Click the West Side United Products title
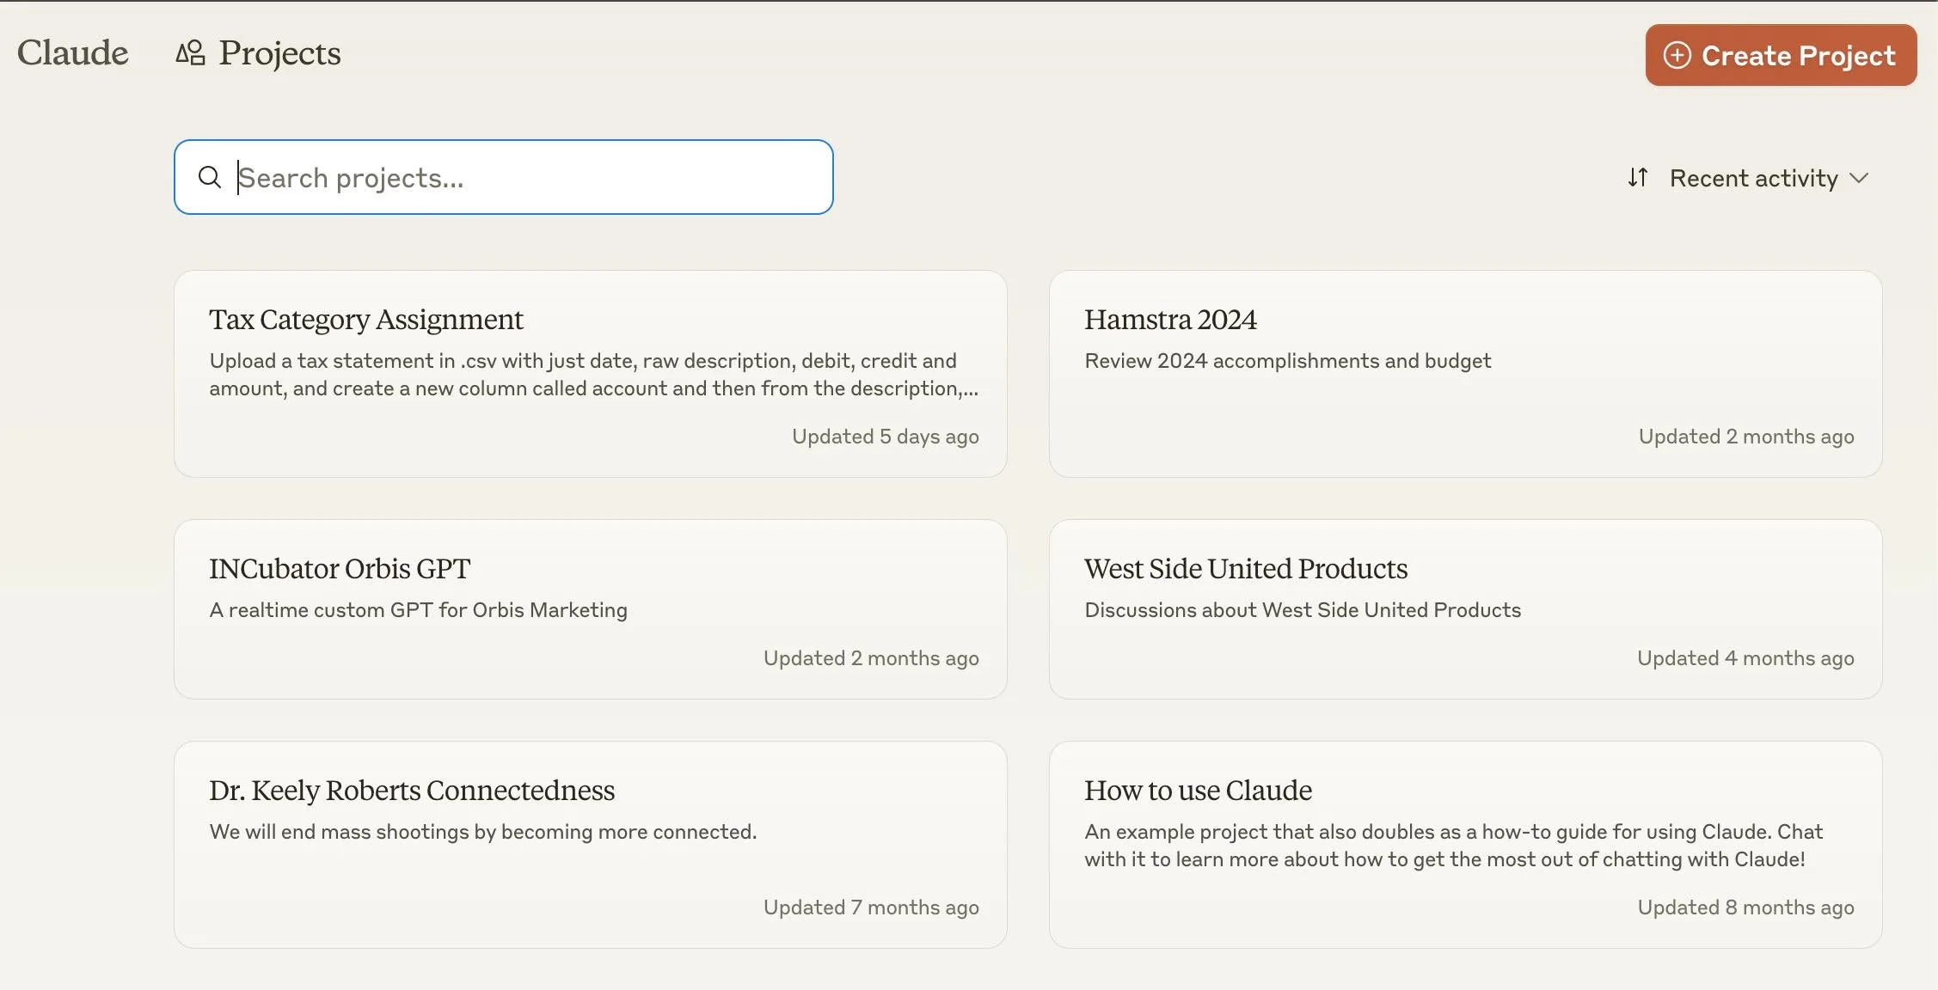The height and width of the screenshot is (990, 1938). (x=1245, y=569)
